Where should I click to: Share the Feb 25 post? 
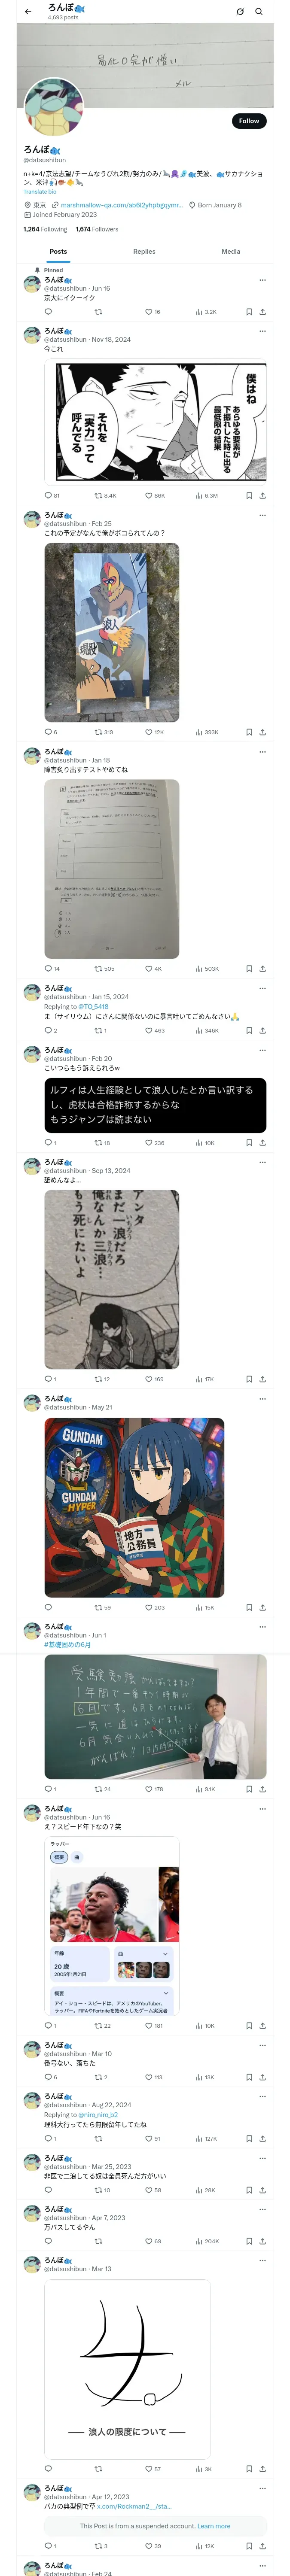(x=262, y=732)
